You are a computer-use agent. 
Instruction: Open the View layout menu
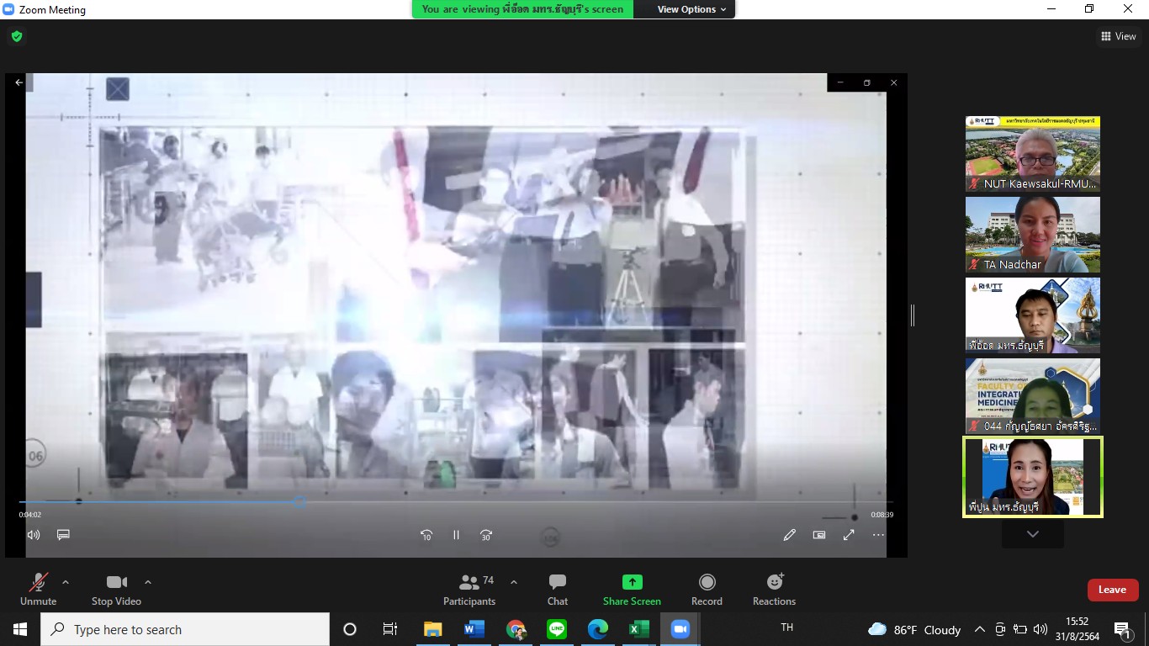[1118, 36]
